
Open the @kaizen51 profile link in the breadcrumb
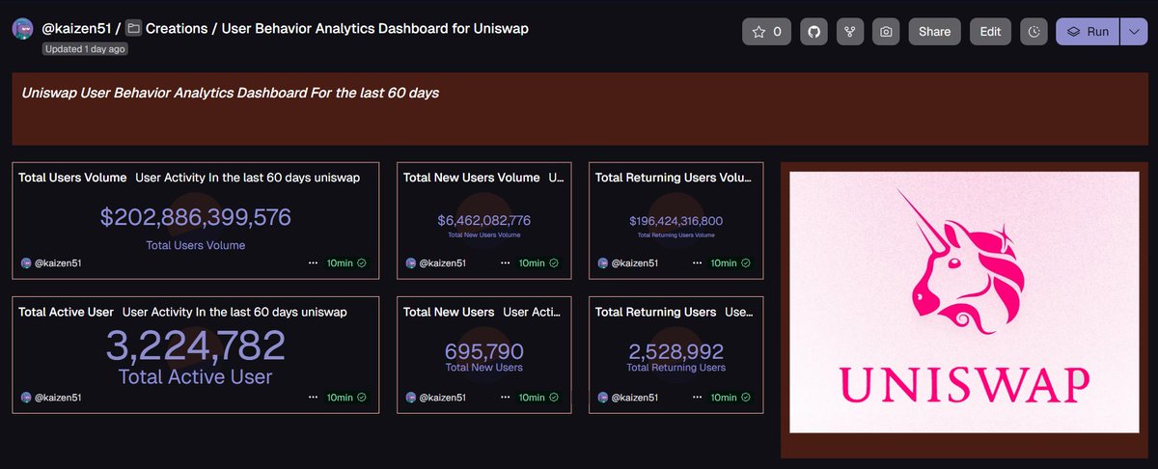tap(77, 29)
